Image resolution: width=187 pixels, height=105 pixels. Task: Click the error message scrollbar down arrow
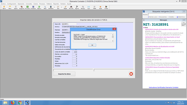[x=113, y=41]
